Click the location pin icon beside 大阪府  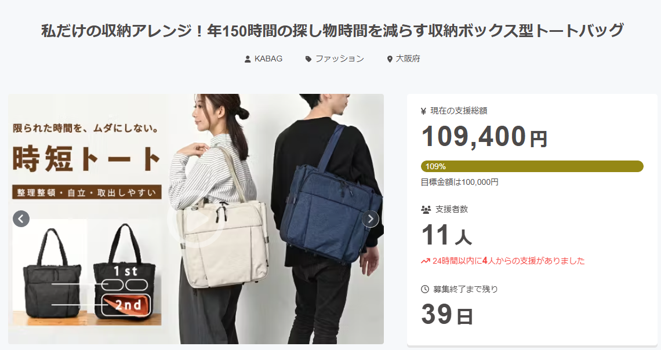click(x=390, y=59)
